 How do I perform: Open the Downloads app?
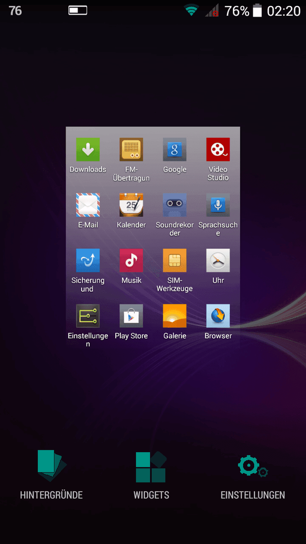point(88,150)
